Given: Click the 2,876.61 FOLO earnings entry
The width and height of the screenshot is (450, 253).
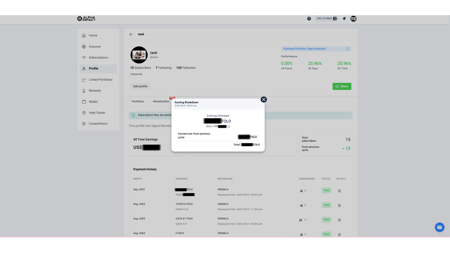Looking at the screenshot, I should pyautogui.click(x=184, y=219).
